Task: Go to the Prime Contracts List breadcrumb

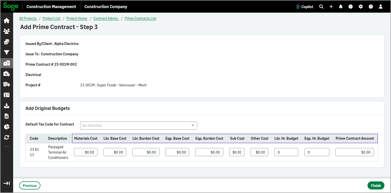Action: point(140,18)
